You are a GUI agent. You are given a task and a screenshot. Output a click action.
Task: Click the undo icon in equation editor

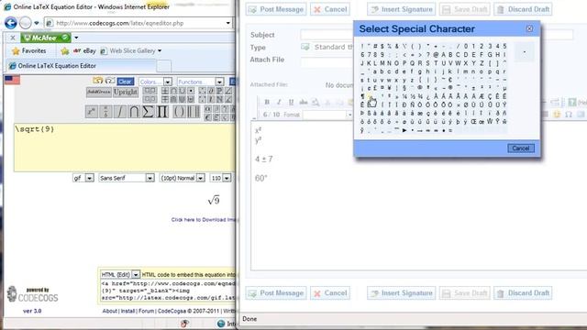[x=98, y=81]
